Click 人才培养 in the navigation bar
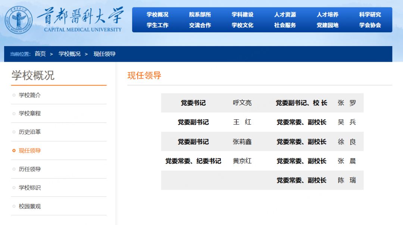The height and width of the screenshot is (225, 403). 328,15
